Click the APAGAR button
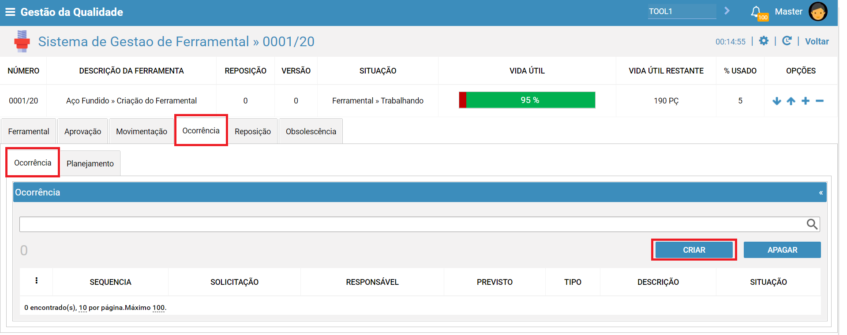 point(782,250)
